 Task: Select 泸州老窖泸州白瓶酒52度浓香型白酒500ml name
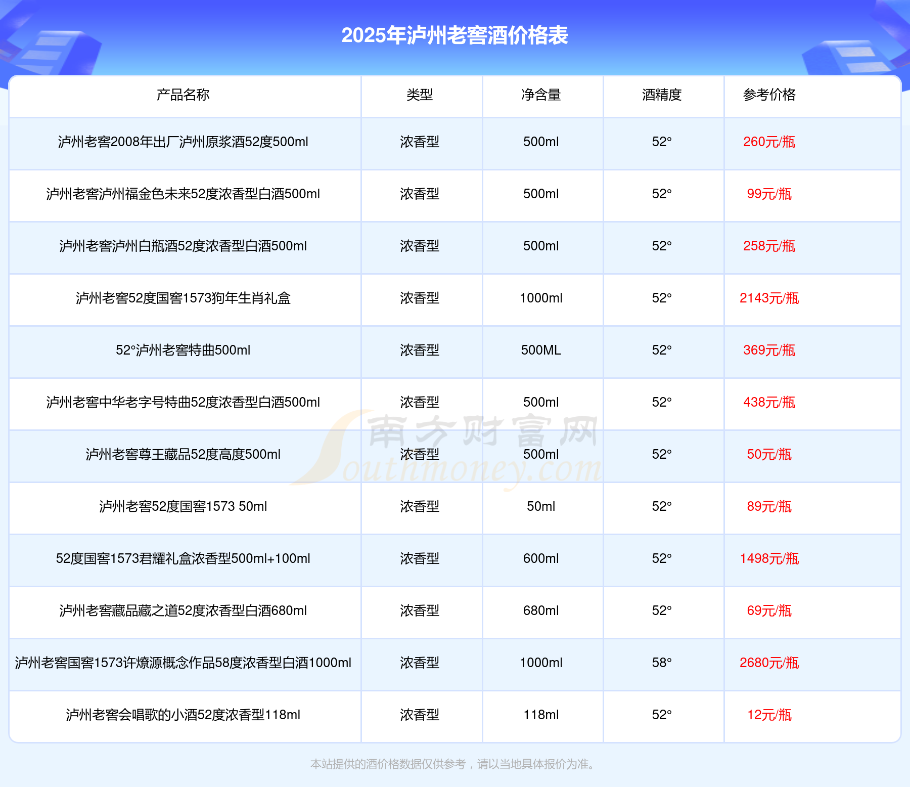point(183,246)
